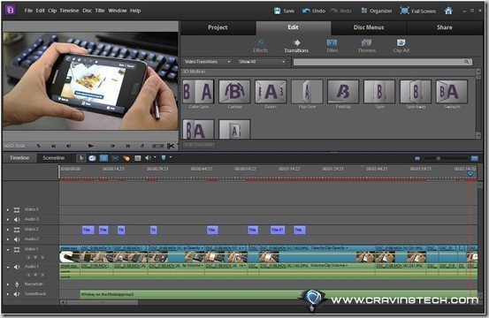Open the Help menu
Viewport: 489px width, 318px height.
click(x=135, y=11)
